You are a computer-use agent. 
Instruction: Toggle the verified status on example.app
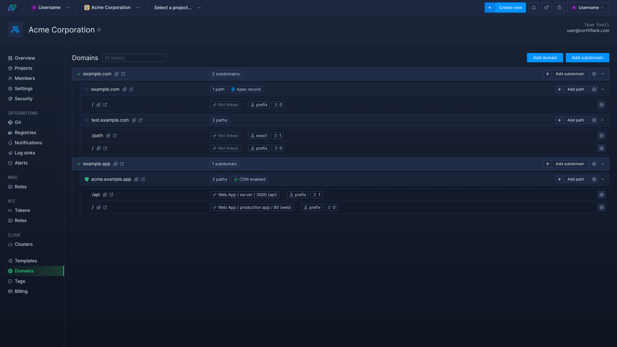[78, 164]
